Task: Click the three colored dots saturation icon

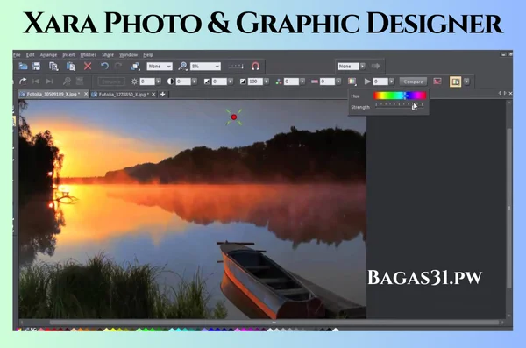Action: pyautogui.click(x=279, y=82)
